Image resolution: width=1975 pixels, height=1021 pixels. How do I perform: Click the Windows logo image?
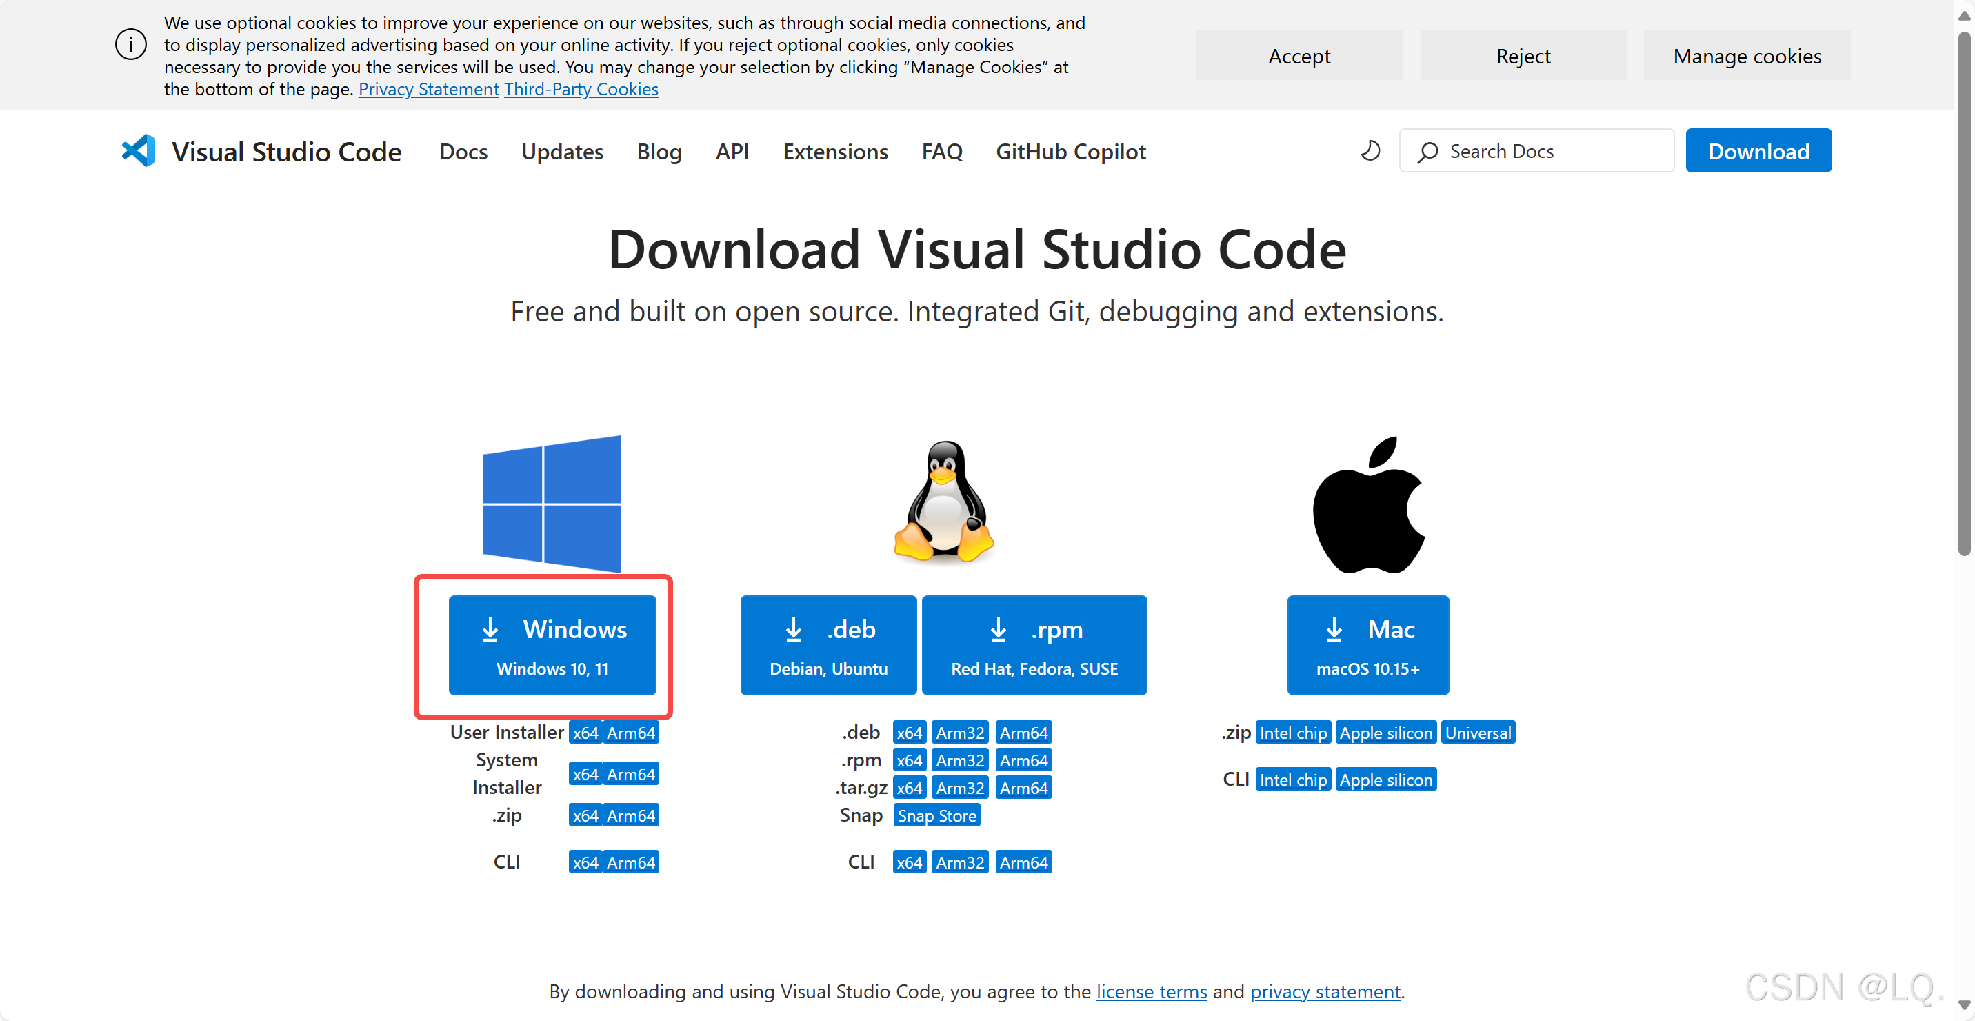coord(552,503)
